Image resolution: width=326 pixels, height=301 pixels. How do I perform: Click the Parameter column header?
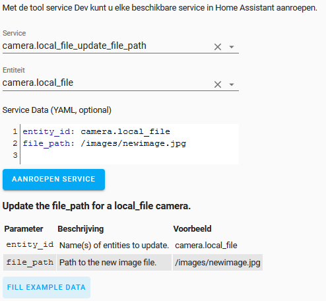click(24, 229)
